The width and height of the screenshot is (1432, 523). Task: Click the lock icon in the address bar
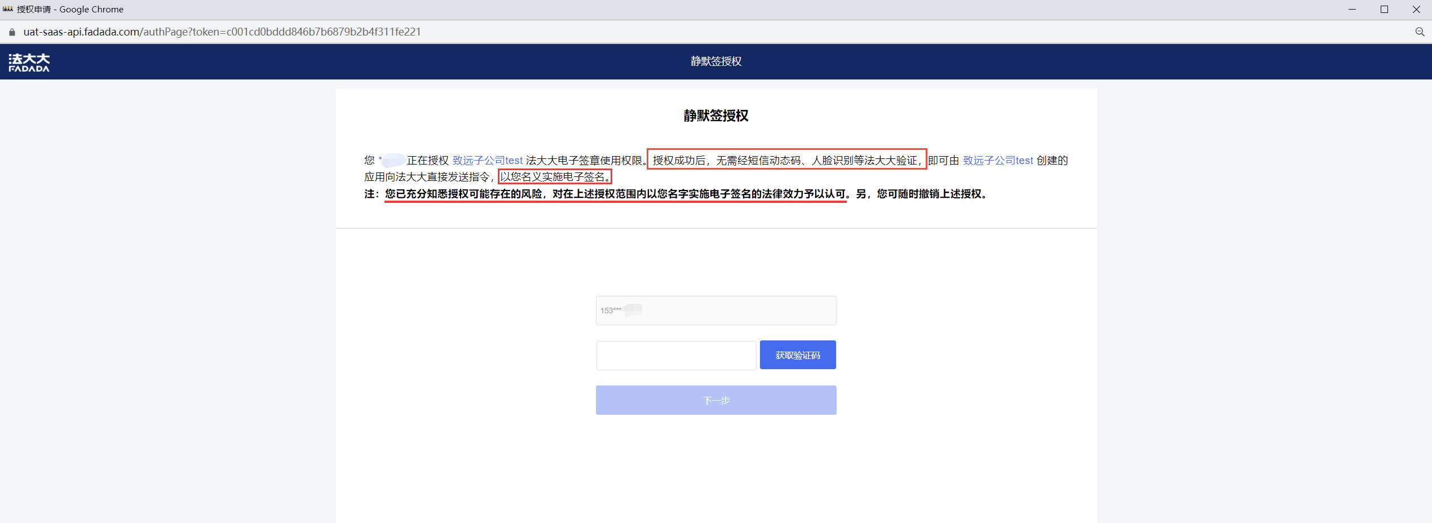12,32
